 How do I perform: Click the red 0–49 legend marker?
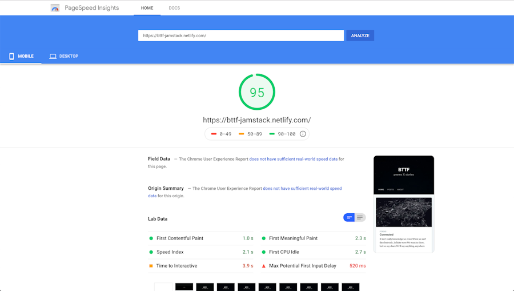click(x=214, y=134)
